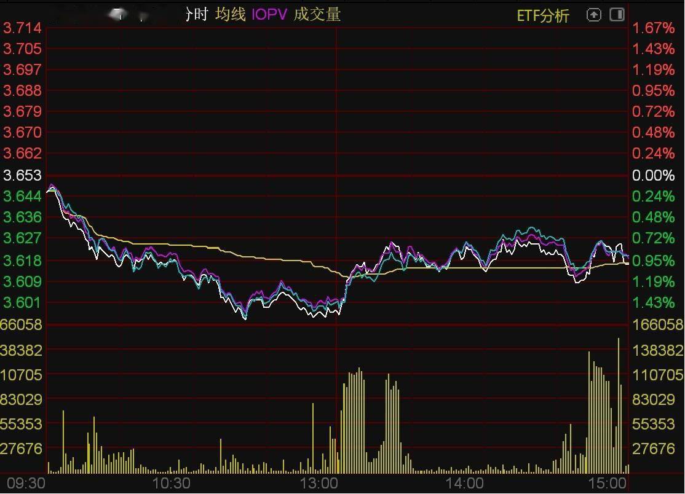Click the red 0.24% percentage label
685x494 pixels.
653,153
